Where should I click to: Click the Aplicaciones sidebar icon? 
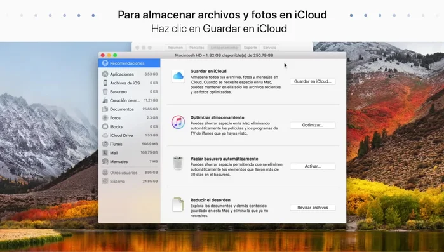[x=105, y=74]
